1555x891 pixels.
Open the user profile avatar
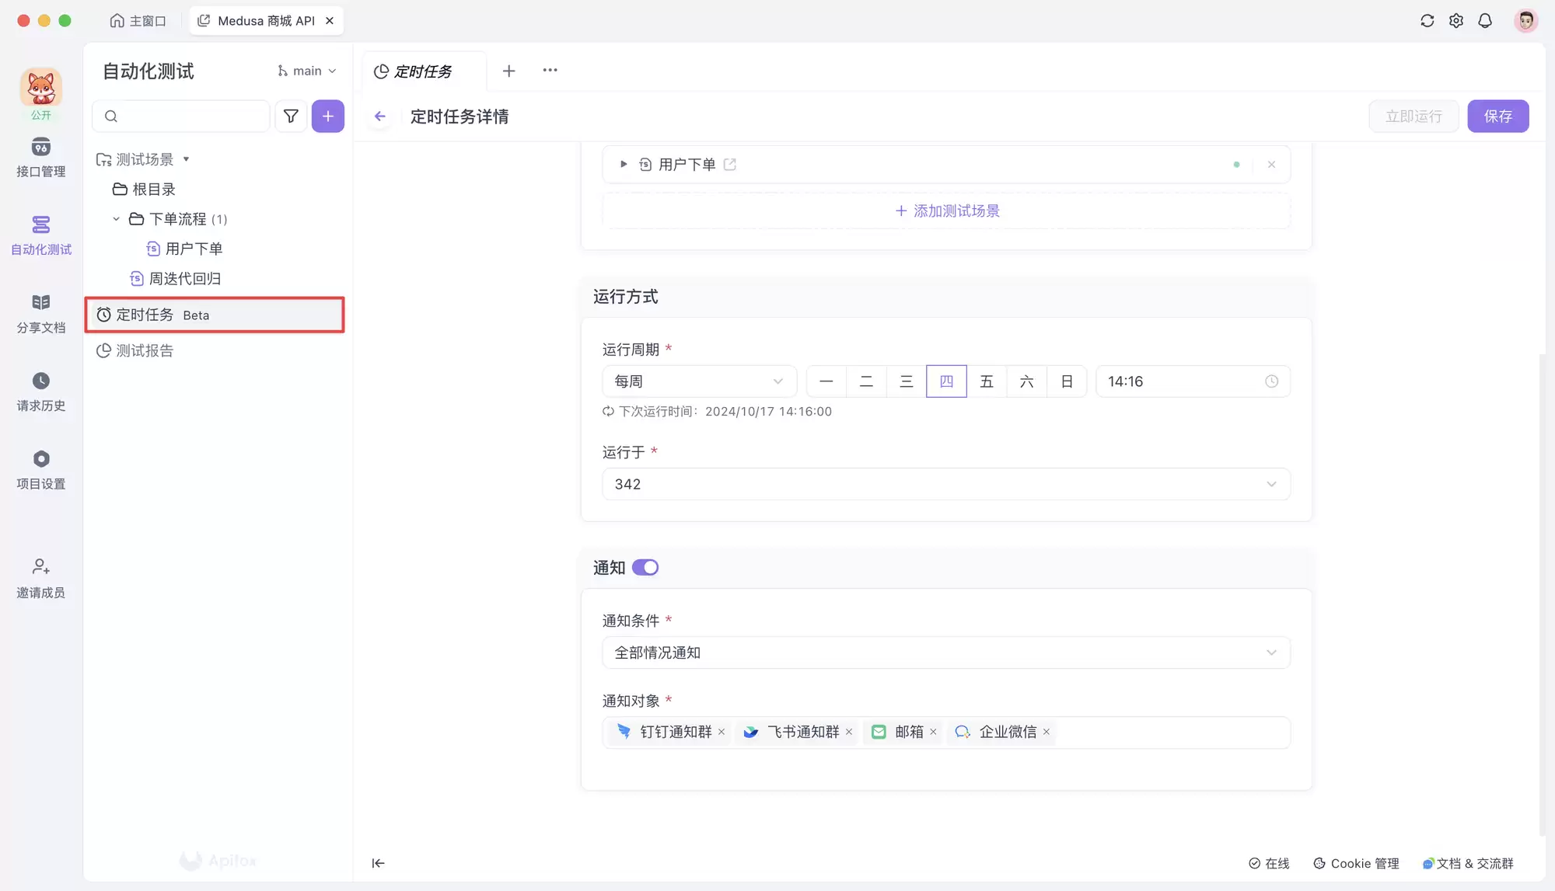pyautogui.click(x=1525, y=21)
